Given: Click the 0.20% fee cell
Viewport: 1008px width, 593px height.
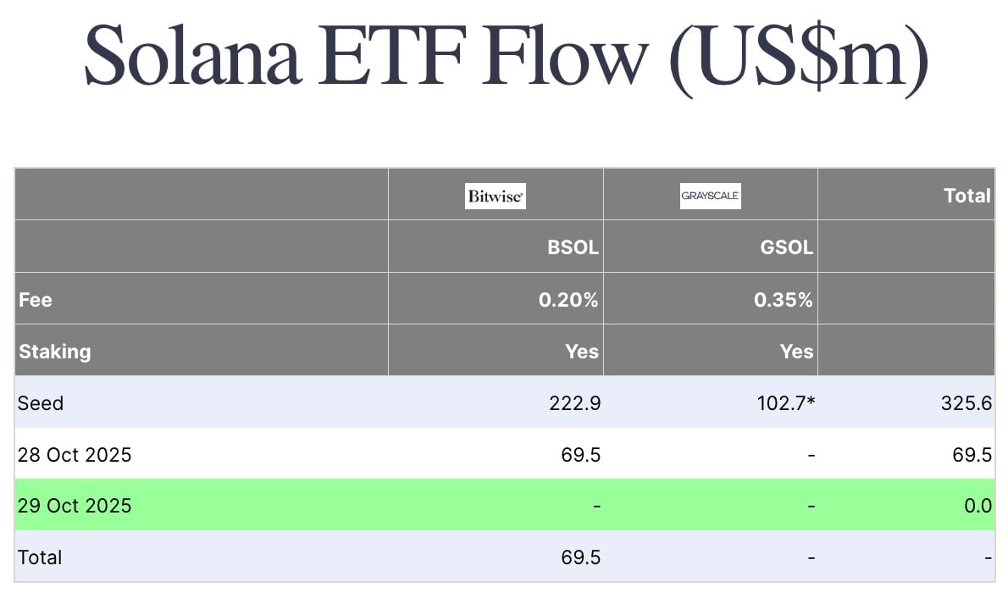Looking at the screenshot, I should pyautogui.click(x=569, y=300).
